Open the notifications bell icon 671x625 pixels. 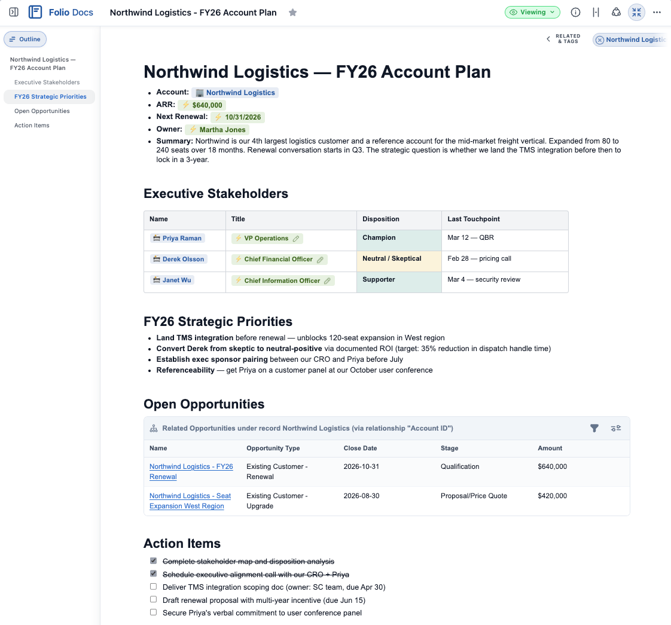tap(616, 12)
